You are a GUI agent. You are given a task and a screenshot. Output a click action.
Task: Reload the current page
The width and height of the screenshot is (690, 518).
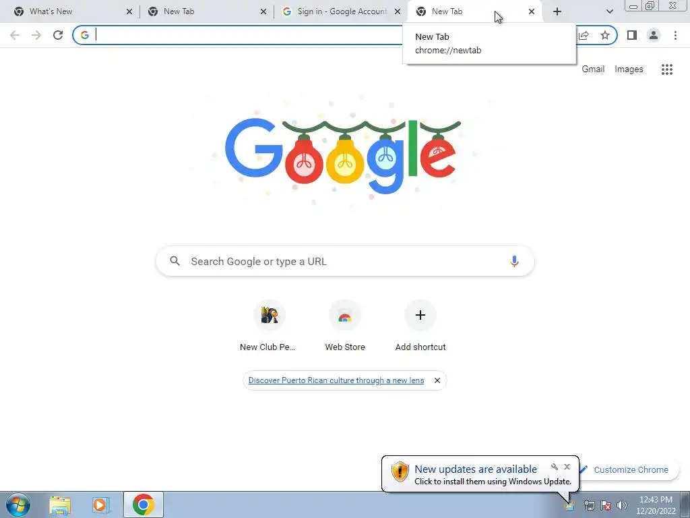pos(58,35)
